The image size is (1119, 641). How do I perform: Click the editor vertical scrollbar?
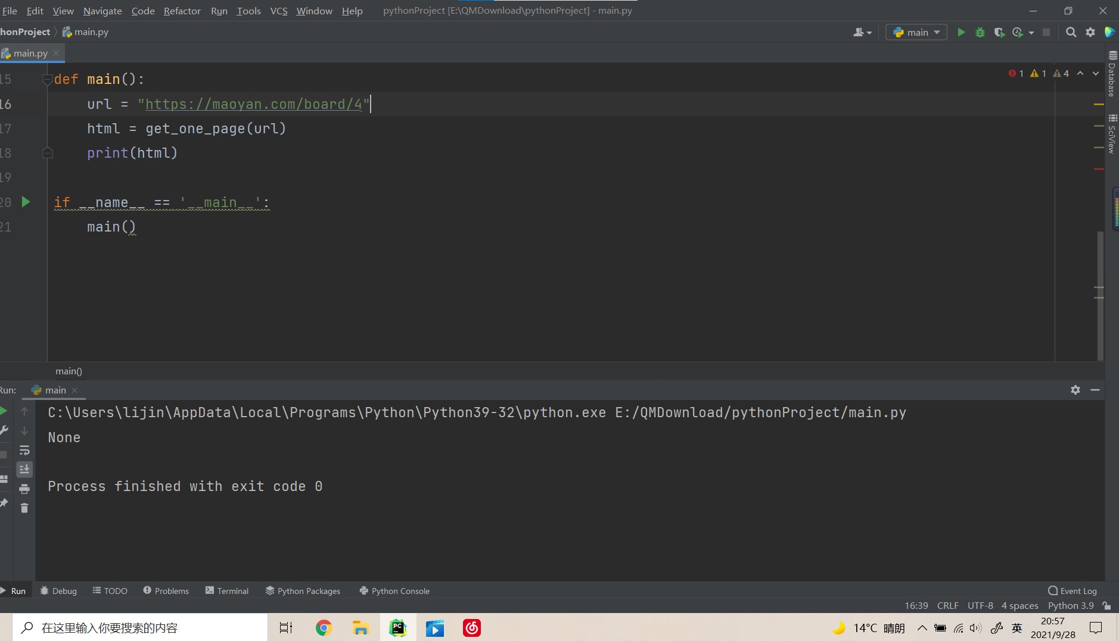pyautogui.click(x=1100, y=296)
